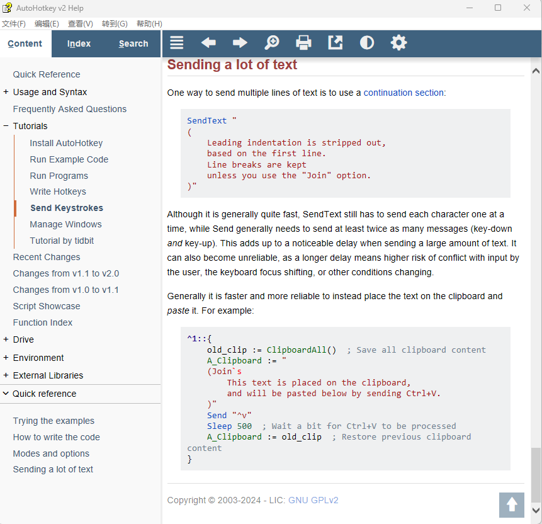Screen dimensions: 542x524
Task: Click the zoom magnifier icon in toolbar
Action: coord(272,43)
